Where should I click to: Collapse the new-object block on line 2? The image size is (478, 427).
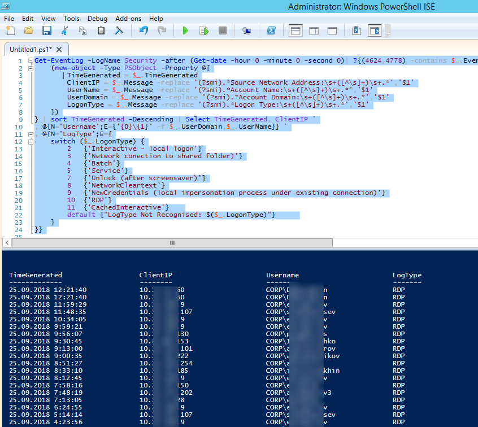pyautogui.click(x=29, y=68)
